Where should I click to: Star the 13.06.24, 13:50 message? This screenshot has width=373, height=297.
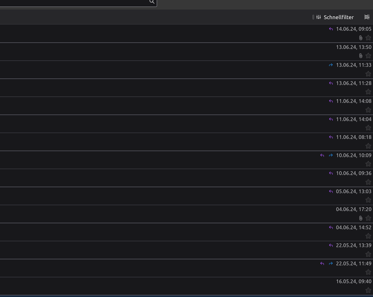pyautogui.click(x=368, y=56)
